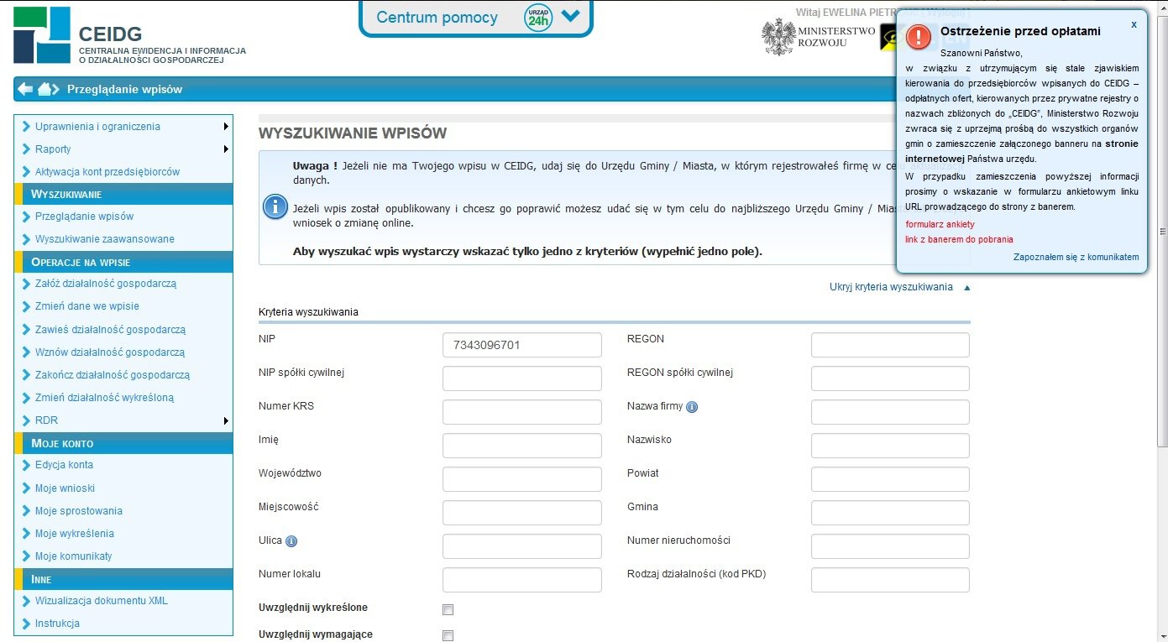The width and height of the screenshot is (1168, 642).
Task: Select Zmień działalność wykreśloną
Action: [x=105, y=398]
